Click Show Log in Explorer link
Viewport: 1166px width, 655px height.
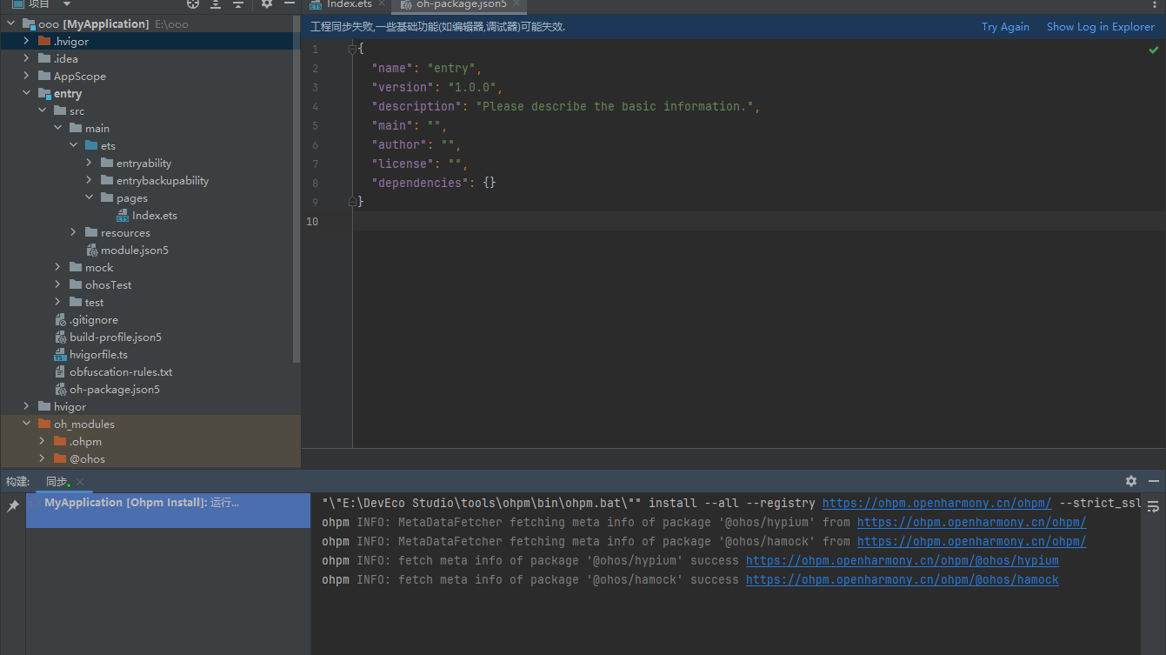pos(1100,27)
